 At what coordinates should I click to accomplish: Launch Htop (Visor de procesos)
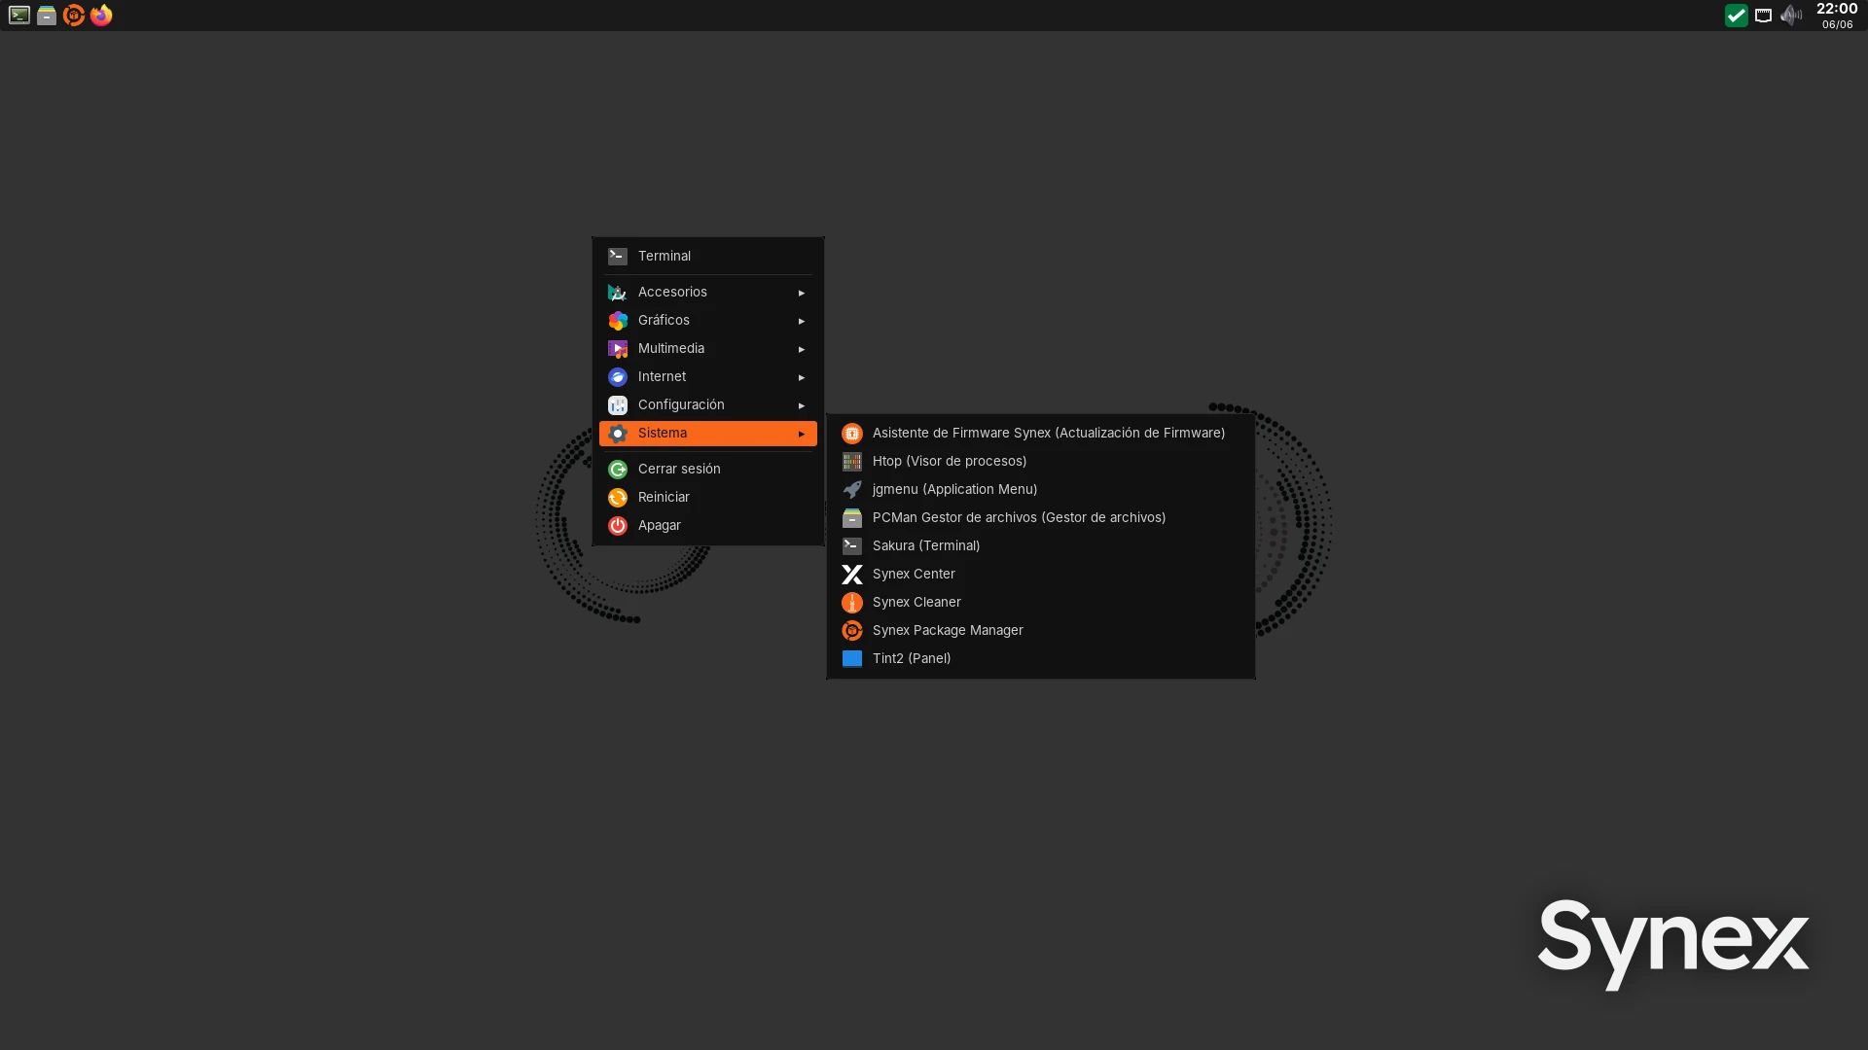tap(1041, 462)
